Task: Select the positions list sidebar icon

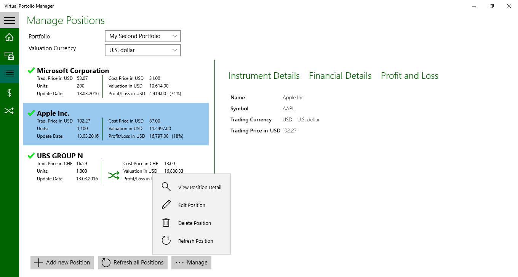Action: [9, 74]
